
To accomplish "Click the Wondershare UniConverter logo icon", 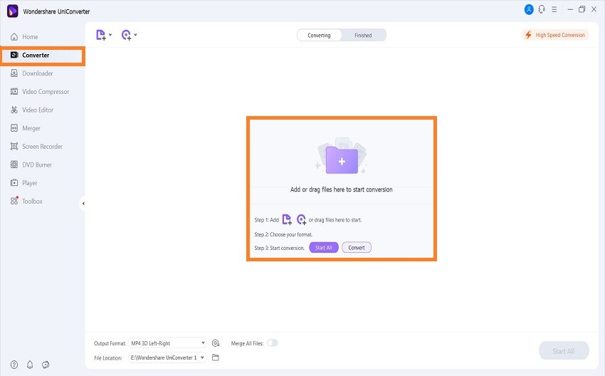I will click(x=12, y=11).
